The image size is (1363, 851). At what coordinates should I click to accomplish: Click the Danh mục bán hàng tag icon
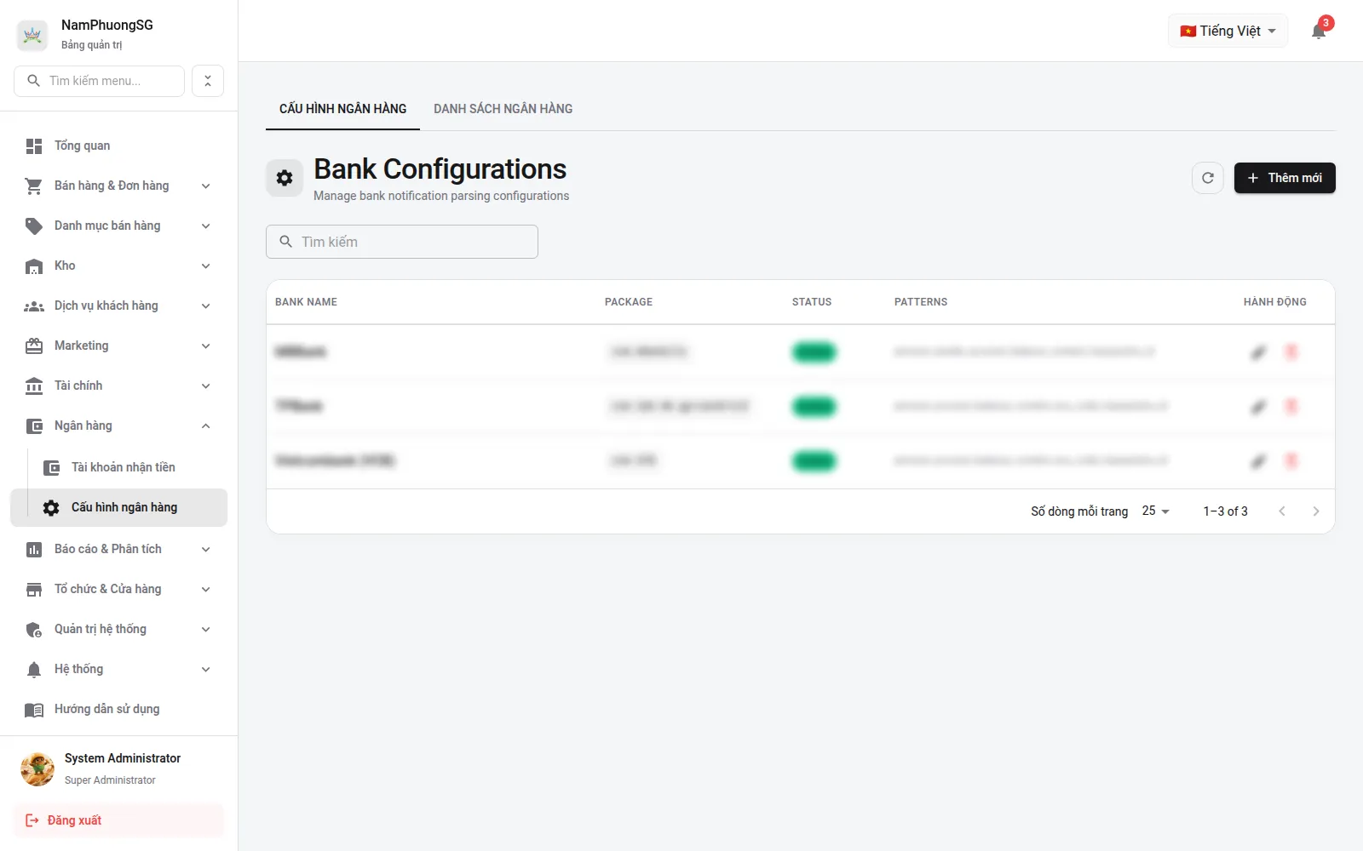click(x=34, y=226)
